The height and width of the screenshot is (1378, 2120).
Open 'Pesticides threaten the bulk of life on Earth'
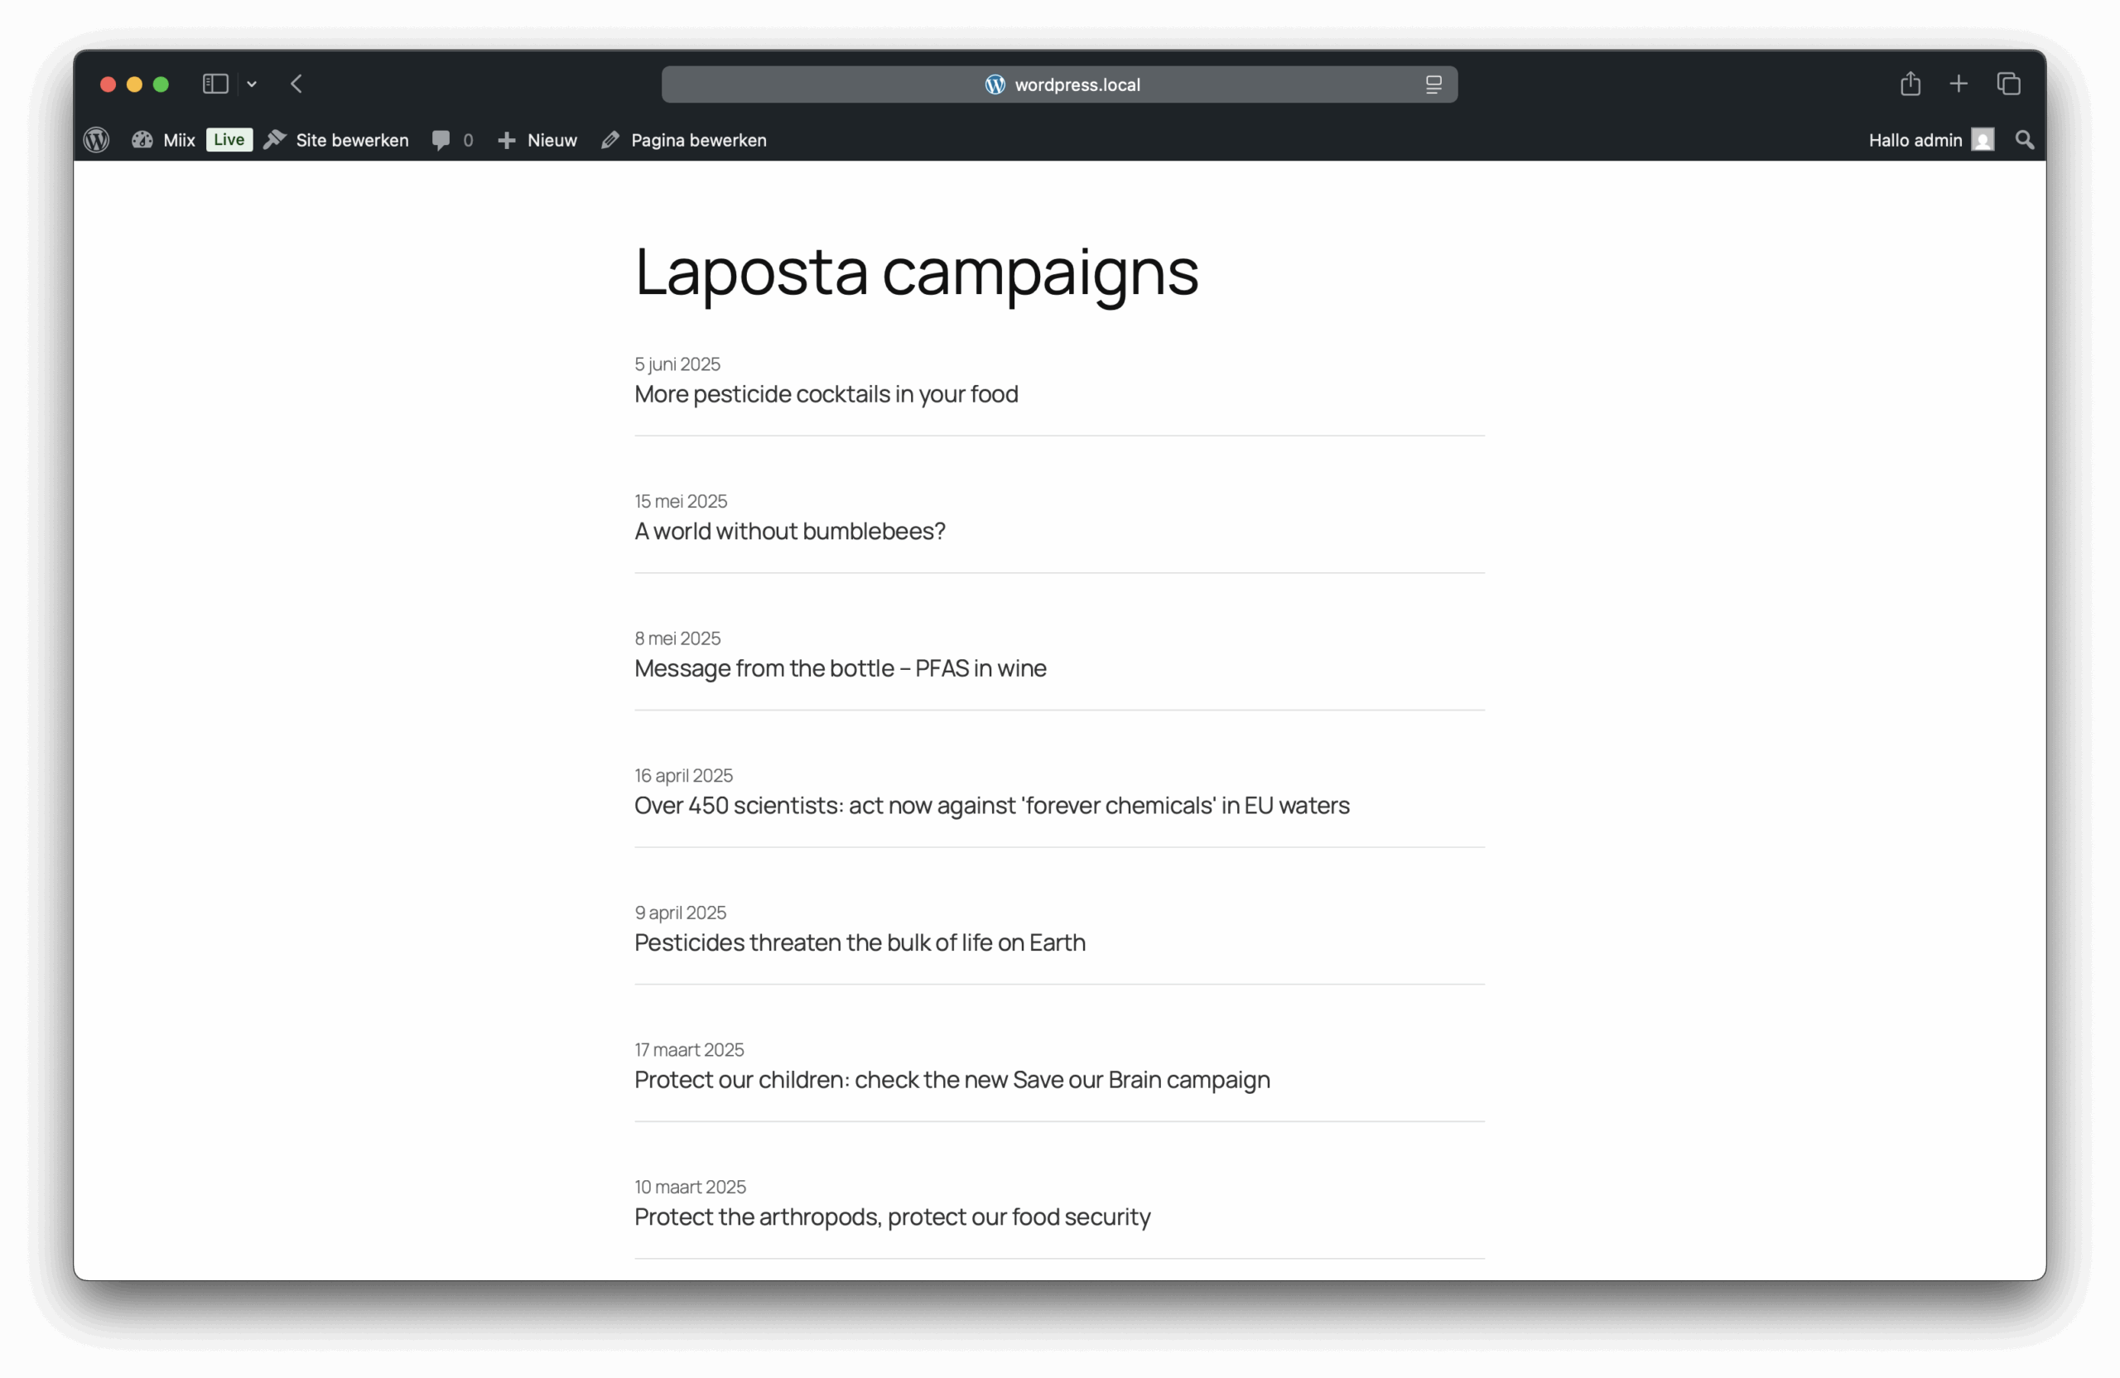click(860, 942)
